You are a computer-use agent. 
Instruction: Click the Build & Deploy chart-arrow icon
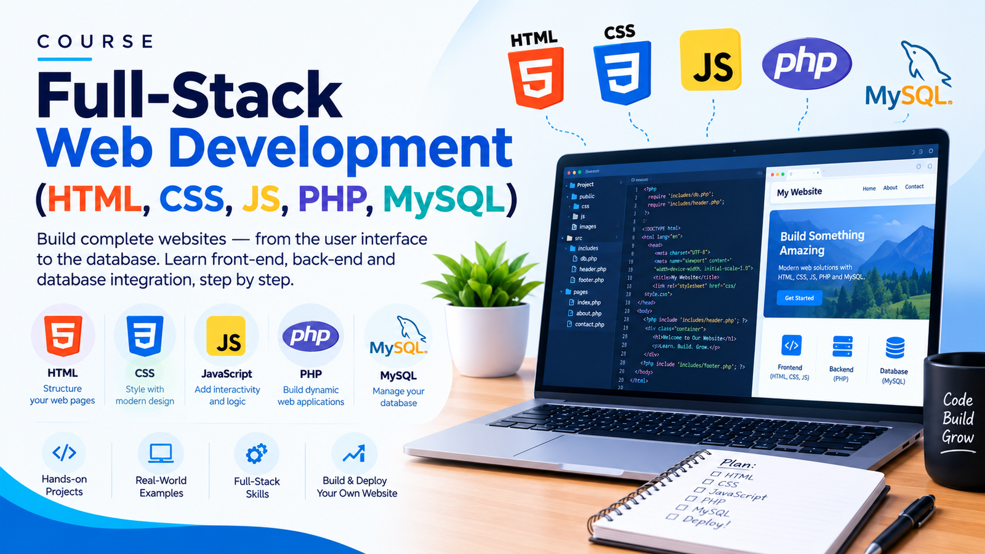click(354, 454)
